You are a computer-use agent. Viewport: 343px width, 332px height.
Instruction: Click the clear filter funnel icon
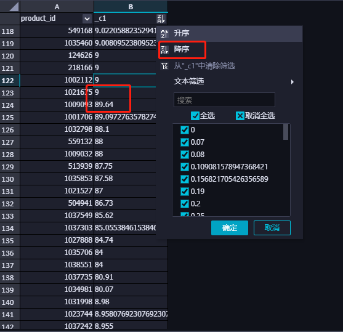coord(164,66)
